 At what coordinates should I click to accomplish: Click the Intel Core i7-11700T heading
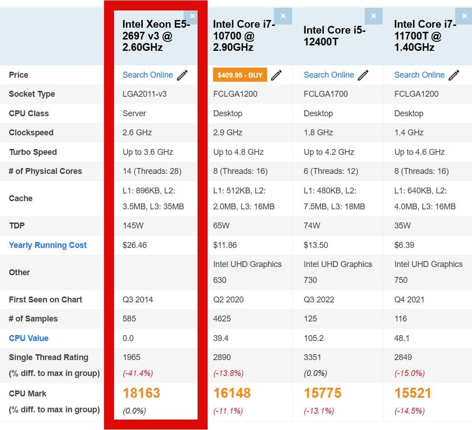[425, 35]
